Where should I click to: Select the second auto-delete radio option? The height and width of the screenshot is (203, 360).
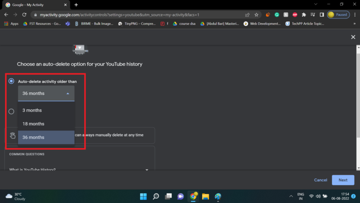(x=11, y=111)
